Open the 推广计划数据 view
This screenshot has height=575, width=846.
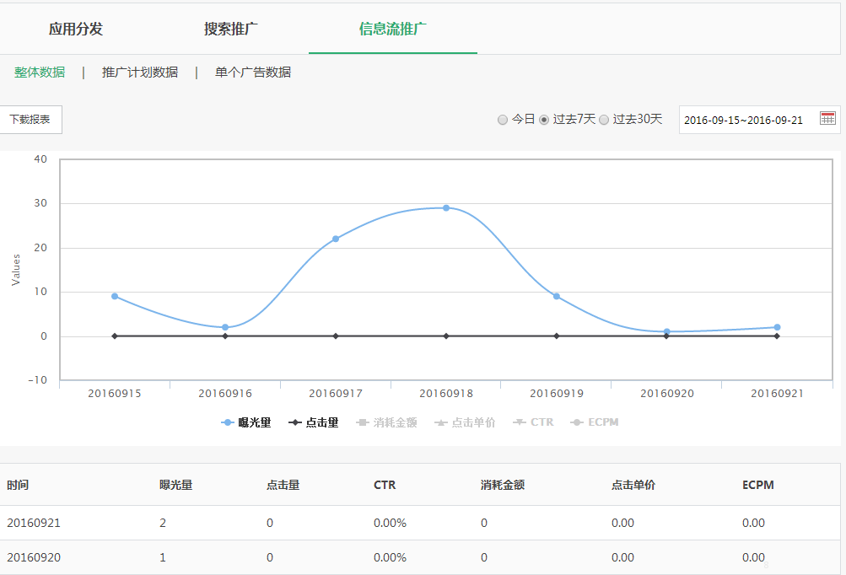(139, 73)
